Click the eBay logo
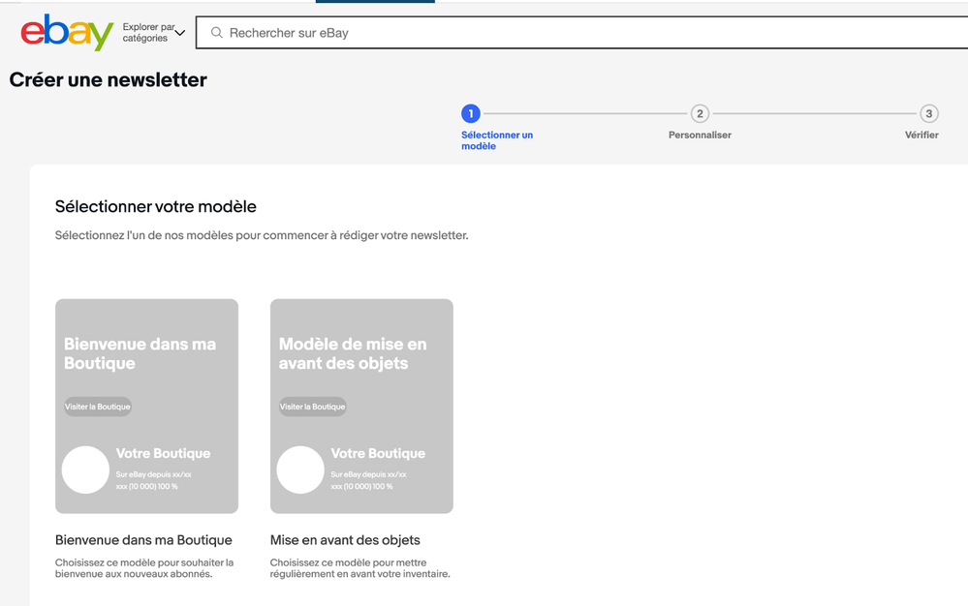Viewport: 968px width, 606px height. tap(67, 32)
